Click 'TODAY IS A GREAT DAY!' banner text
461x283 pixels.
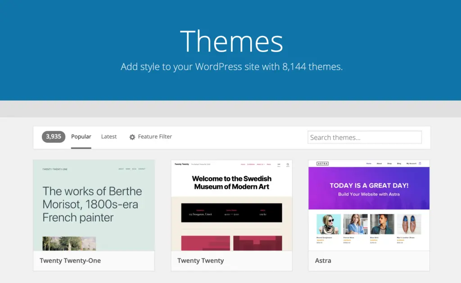(369, 186)
